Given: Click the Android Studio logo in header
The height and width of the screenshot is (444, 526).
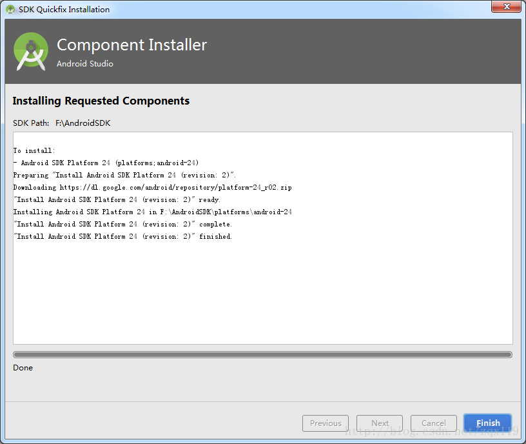Looking at the screenshot, I should pyautogui.click(x=31, y=51).
